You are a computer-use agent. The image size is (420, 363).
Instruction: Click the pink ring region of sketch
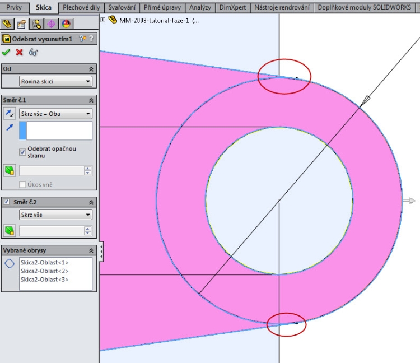point(377,201)
